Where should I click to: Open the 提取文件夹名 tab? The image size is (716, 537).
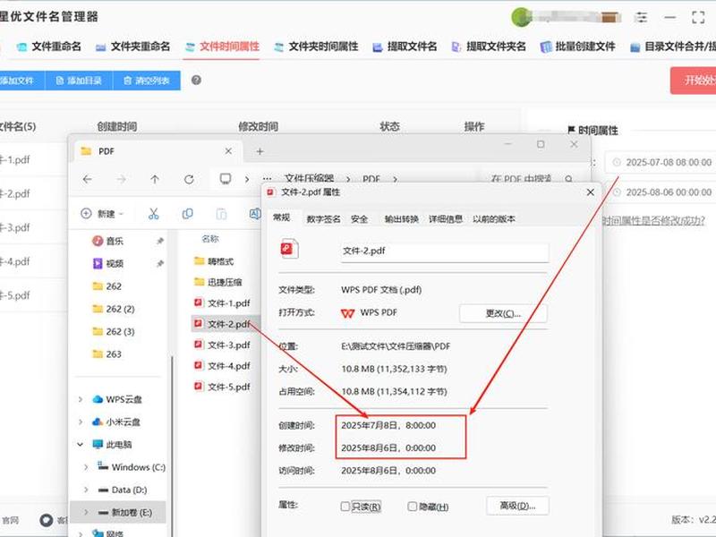coord(488,47)
